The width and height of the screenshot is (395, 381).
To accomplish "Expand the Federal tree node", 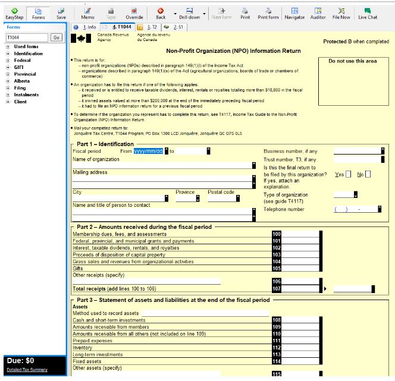I will [8, 61].
